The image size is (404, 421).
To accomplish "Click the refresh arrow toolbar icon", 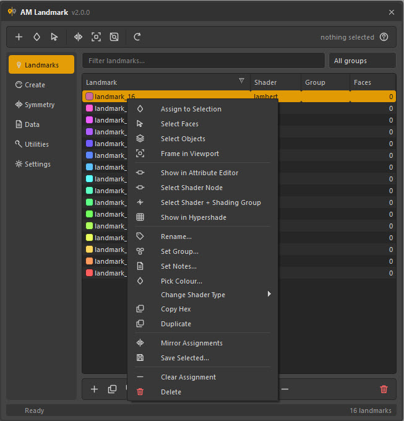I will [x=137, y=37].
